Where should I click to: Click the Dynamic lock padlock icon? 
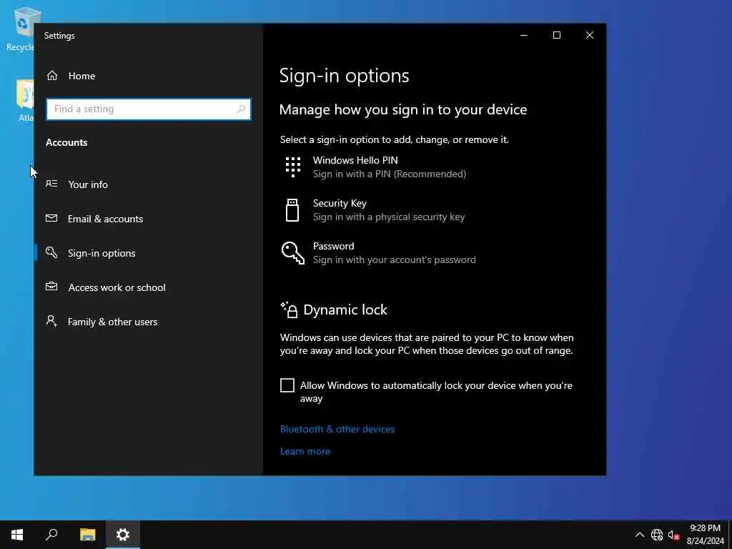(x=289, y=310)
